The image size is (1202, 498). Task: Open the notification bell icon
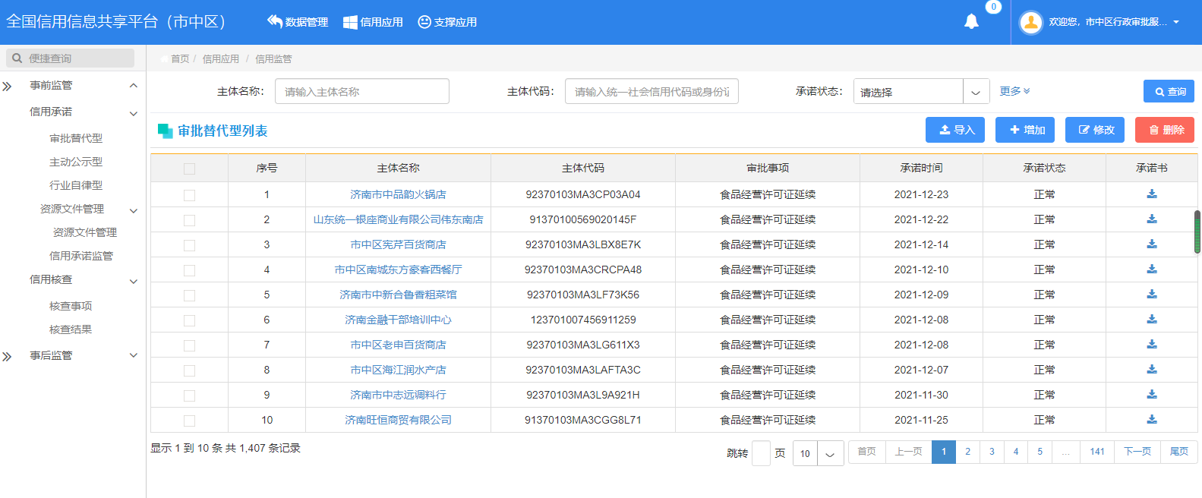(971, 21)
